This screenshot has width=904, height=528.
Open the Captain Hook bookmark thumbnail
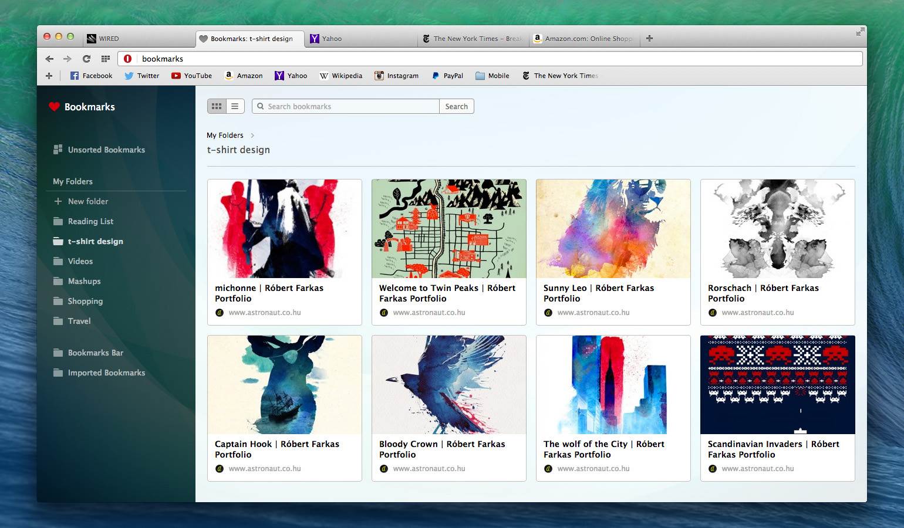[285, 385]
